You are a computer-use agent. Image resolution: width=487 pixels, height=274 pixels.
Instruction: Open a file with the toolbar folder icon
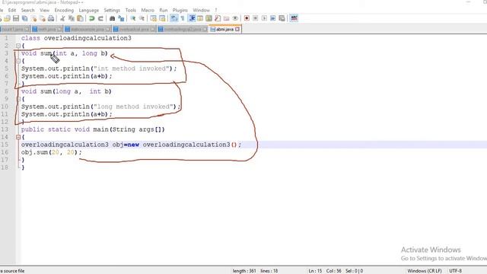(x=8, y=18)
